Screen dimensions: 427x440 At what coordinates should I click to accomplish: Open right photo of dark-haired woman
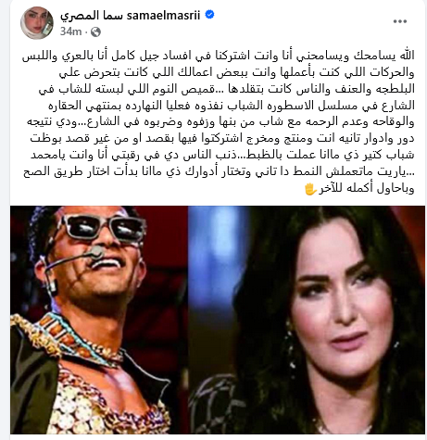(307, 320)
